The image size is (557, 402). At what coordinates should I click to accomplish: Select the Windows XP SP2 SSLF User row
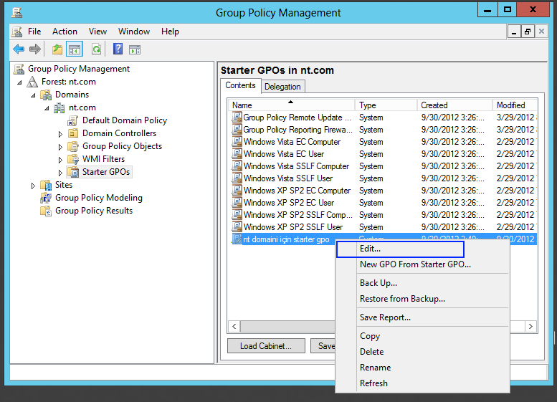pos(383,227)
